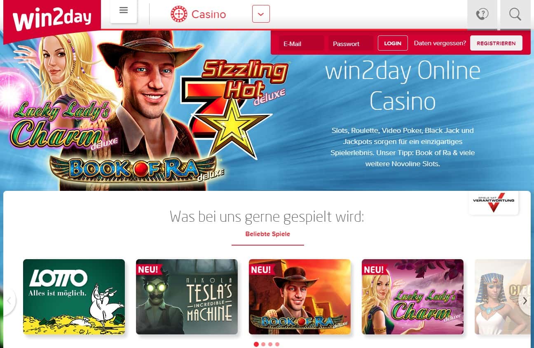The height and width of the screenshot is (348, 534).
Task: Click the Casino section label
Action: coord(208,14)
